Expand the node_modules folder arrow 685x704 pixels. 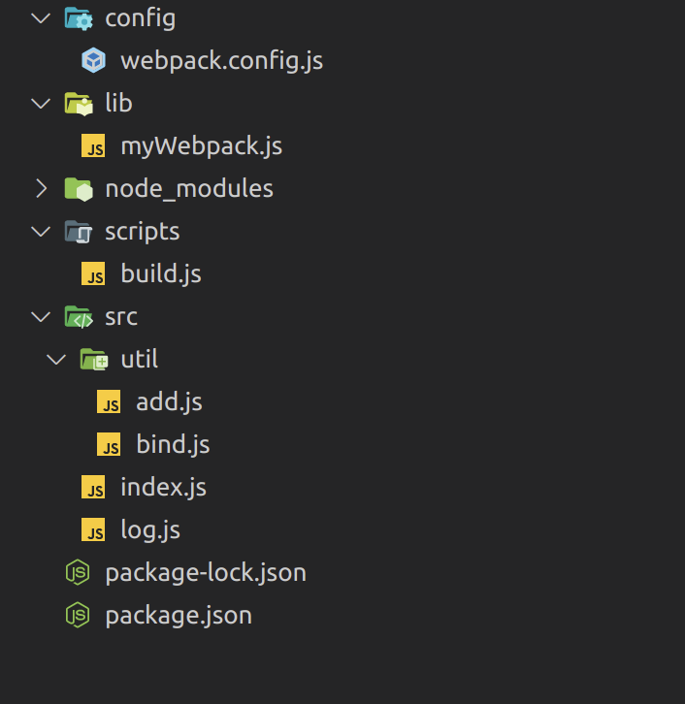coord(41,189)
